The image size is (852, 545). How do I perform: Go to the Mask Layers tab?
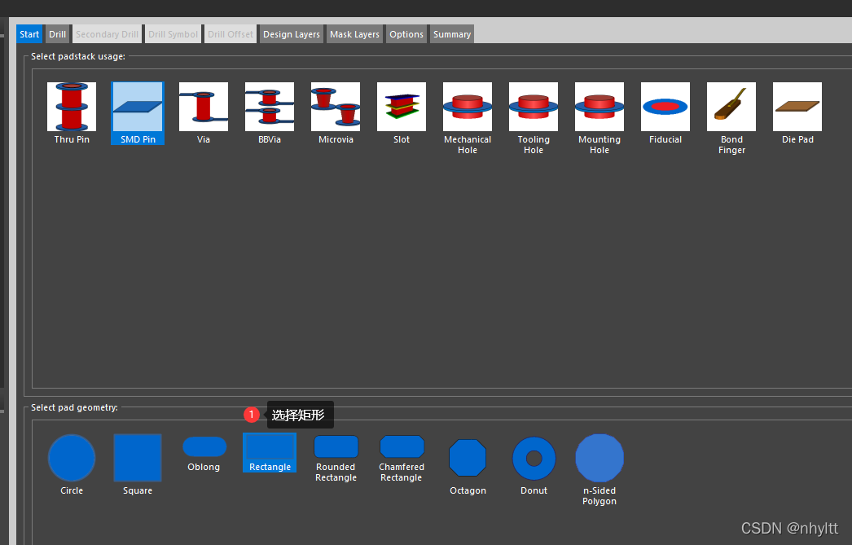(x=354, y=34)
